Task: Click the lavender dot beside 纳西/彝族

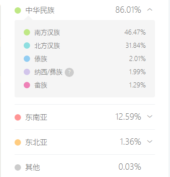Action: coord(27,72)
